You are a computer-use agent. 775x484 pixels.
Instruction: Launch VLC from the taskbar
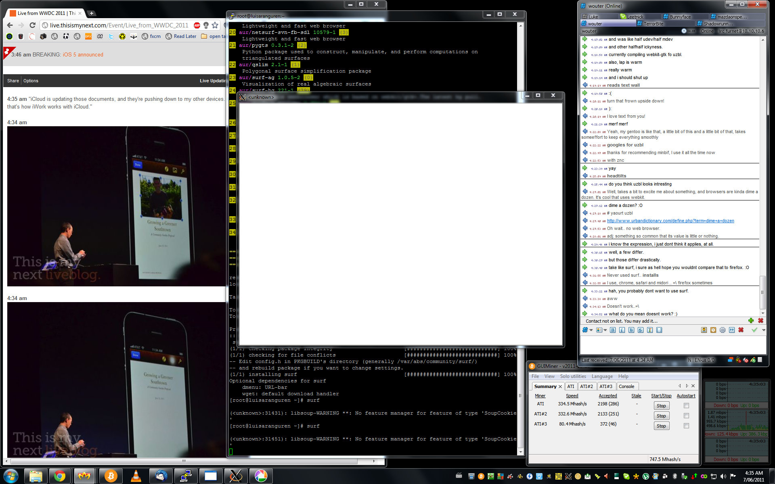tap(136, 476)
